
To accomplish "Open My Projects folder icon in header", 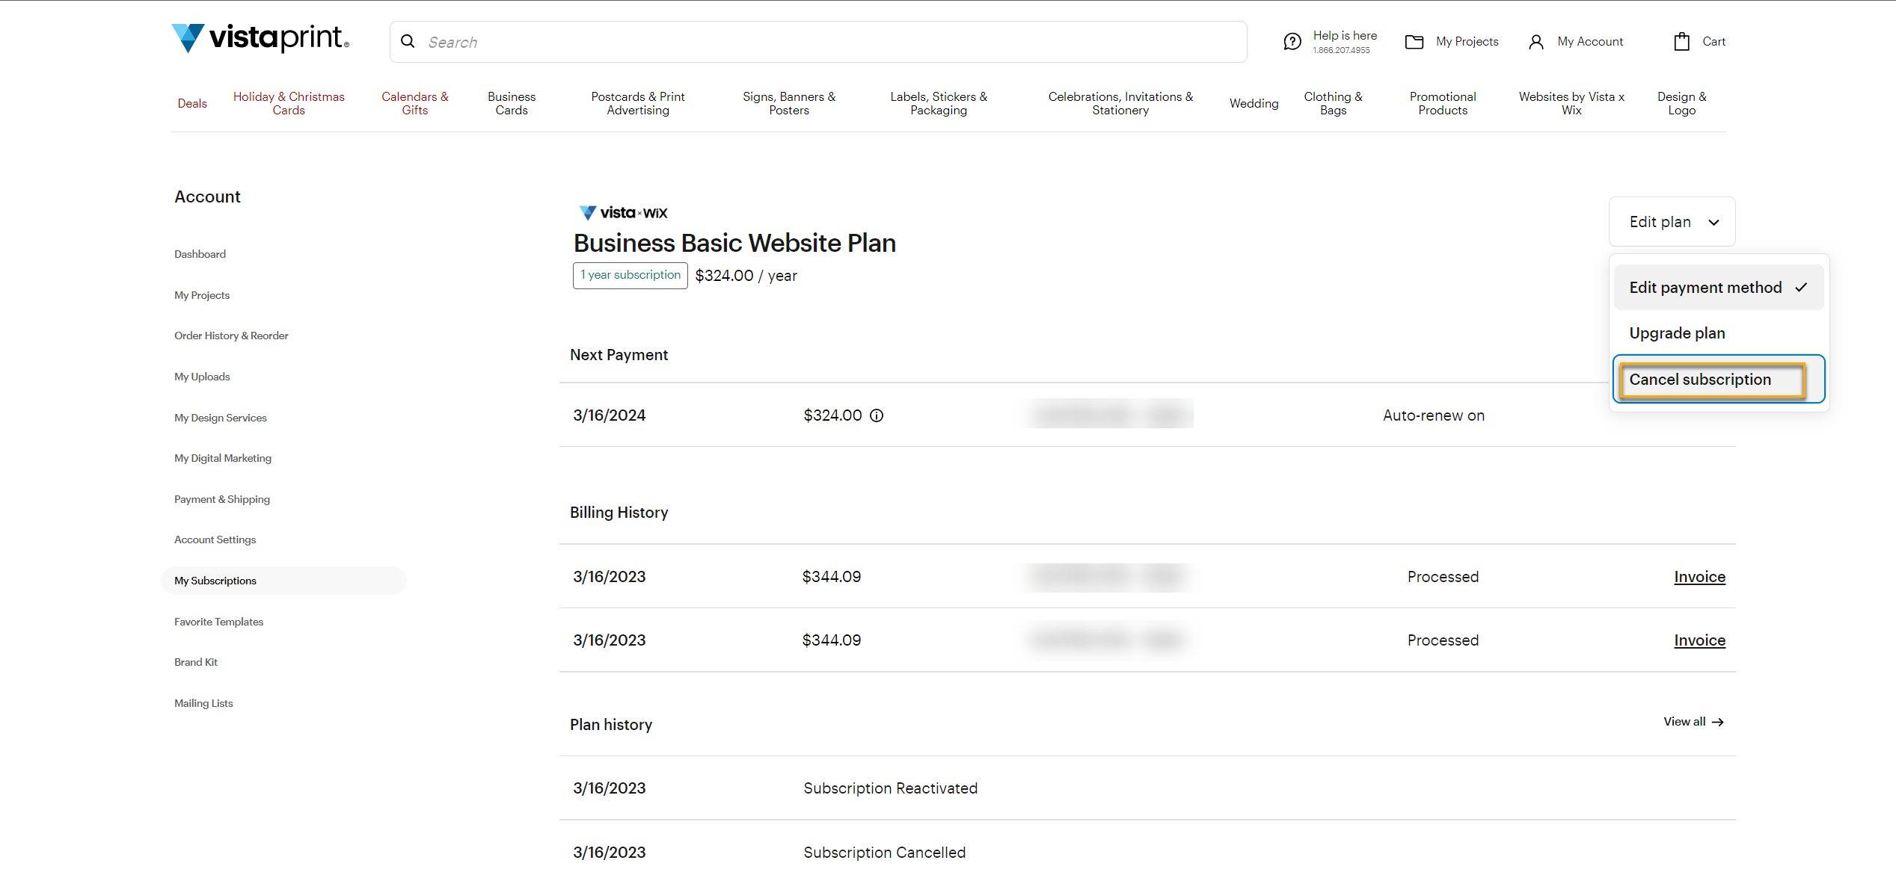I will pos(1414,42).
